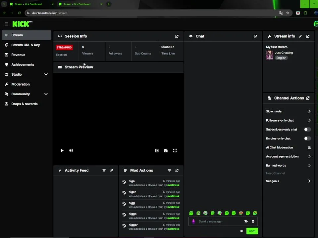Click the green Chat send button

pyautogui.click(x=252, y=231)
